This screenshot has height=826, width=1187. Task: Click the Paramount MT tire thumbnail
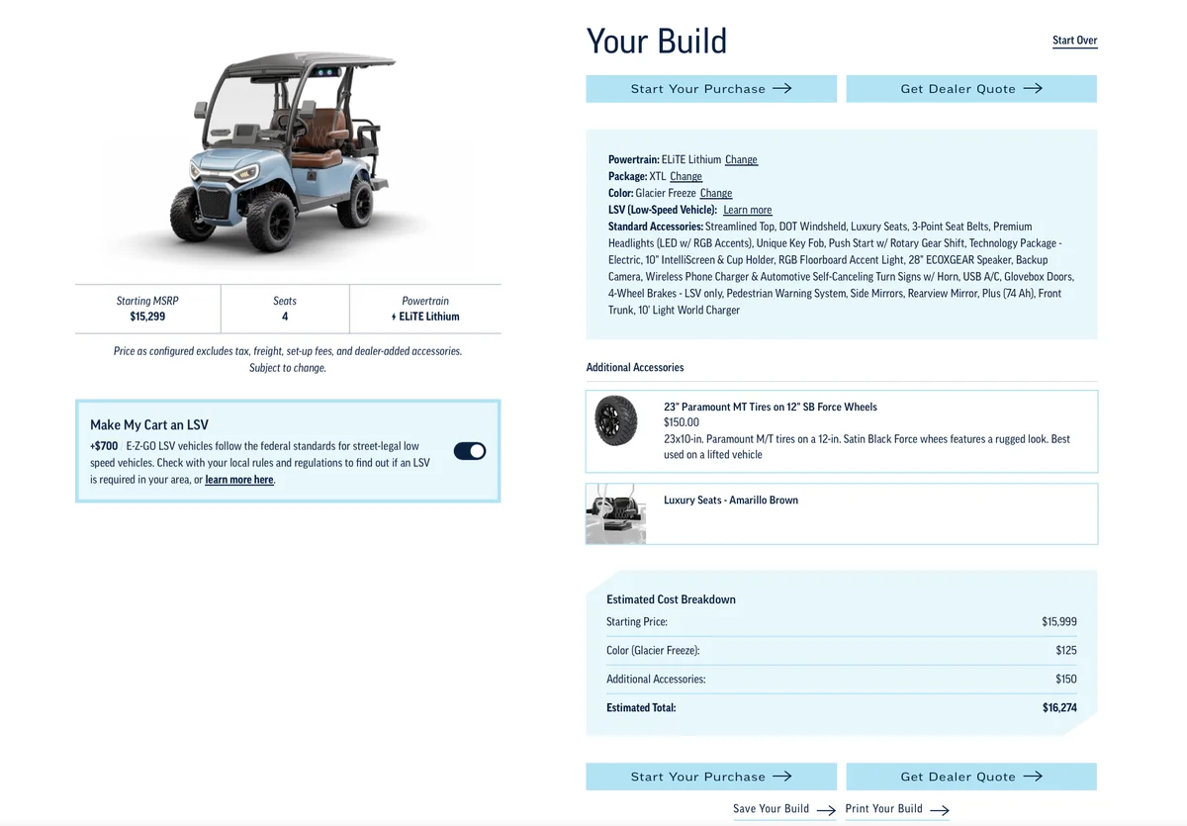pyautogui.click(x=616, y=420)
